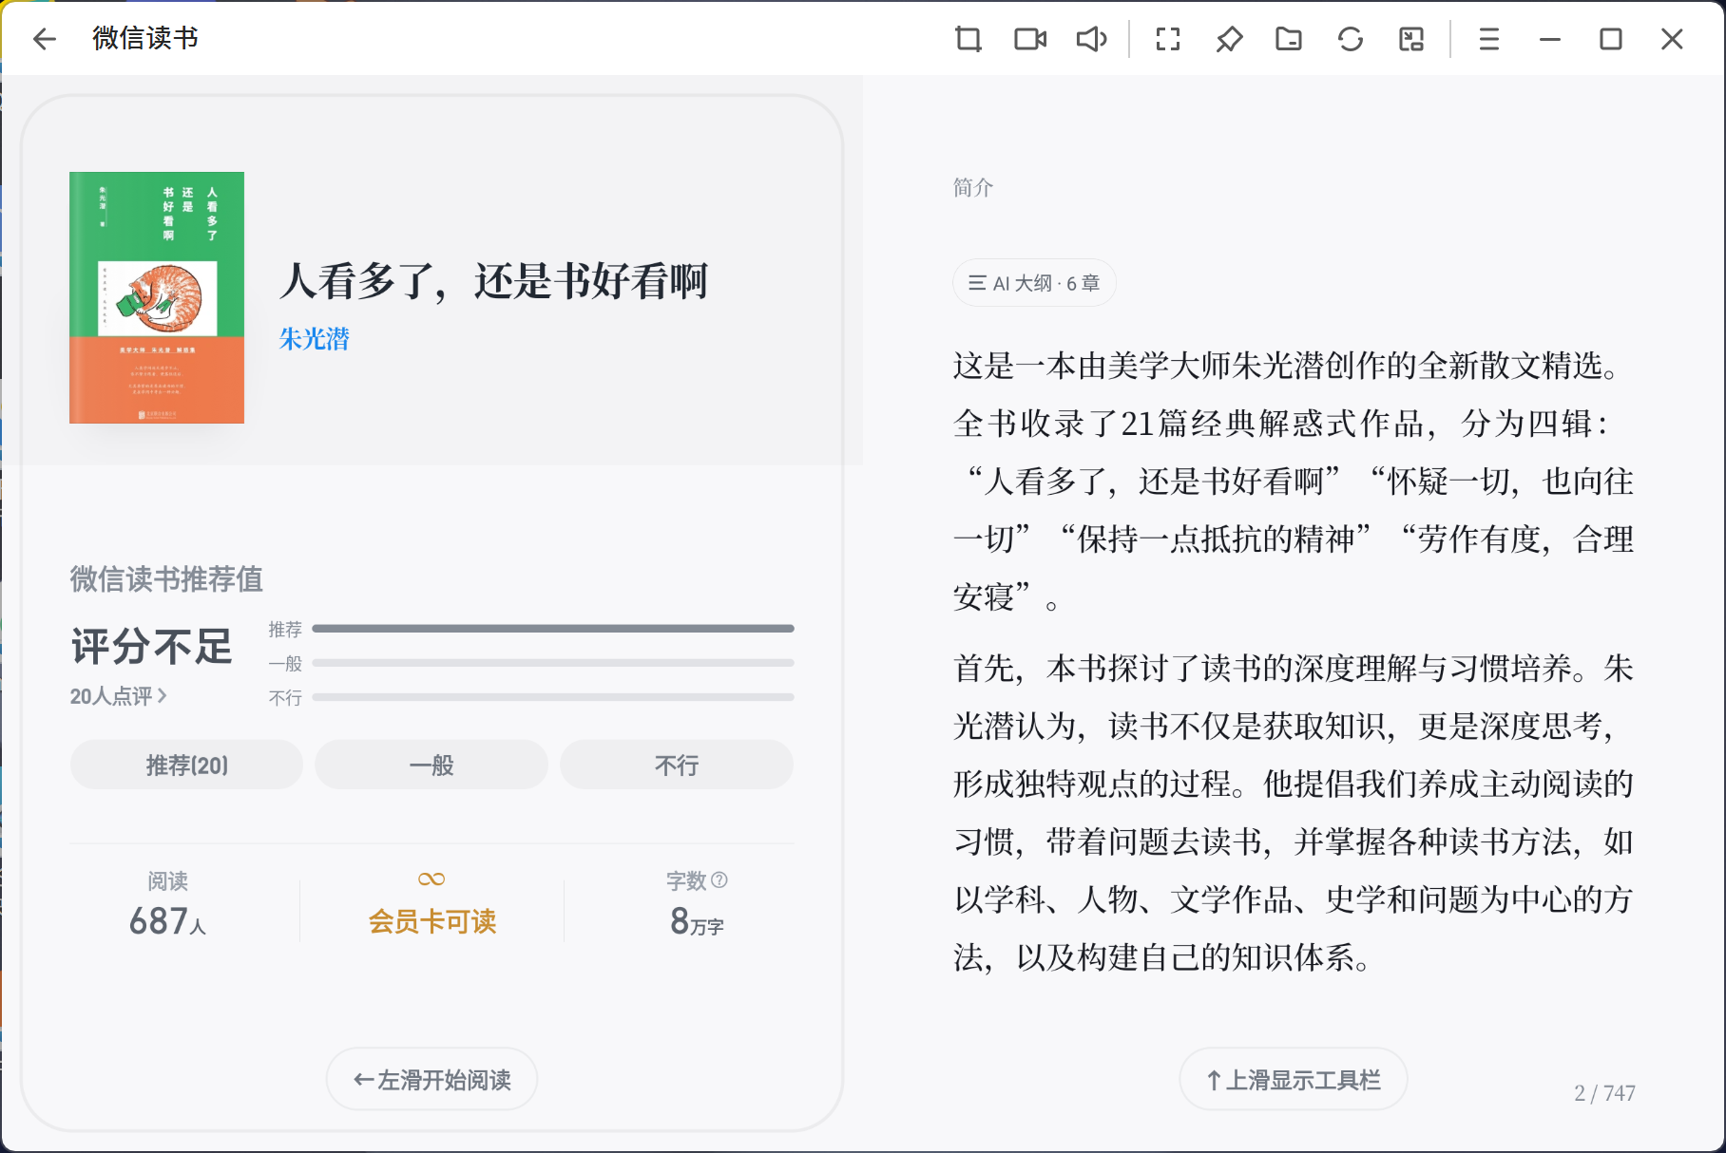The image size is (1726, 1153).
Task: Expand the 20人点评 reviews
Action: (x=119, y=696)
